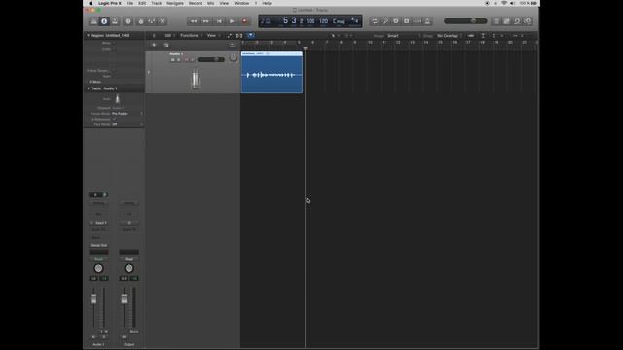Screen dimensions: 623x350
Task: Open the Snap dropdown showing Smart
Action: point(403,36)
